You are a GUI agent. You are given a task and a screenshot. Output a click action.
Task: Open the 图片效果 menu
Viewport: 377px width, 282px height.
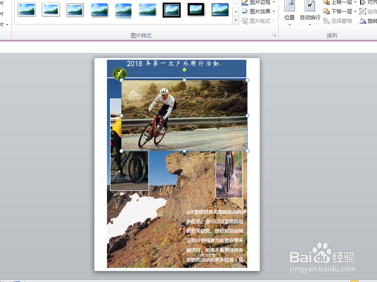[258, 11]
